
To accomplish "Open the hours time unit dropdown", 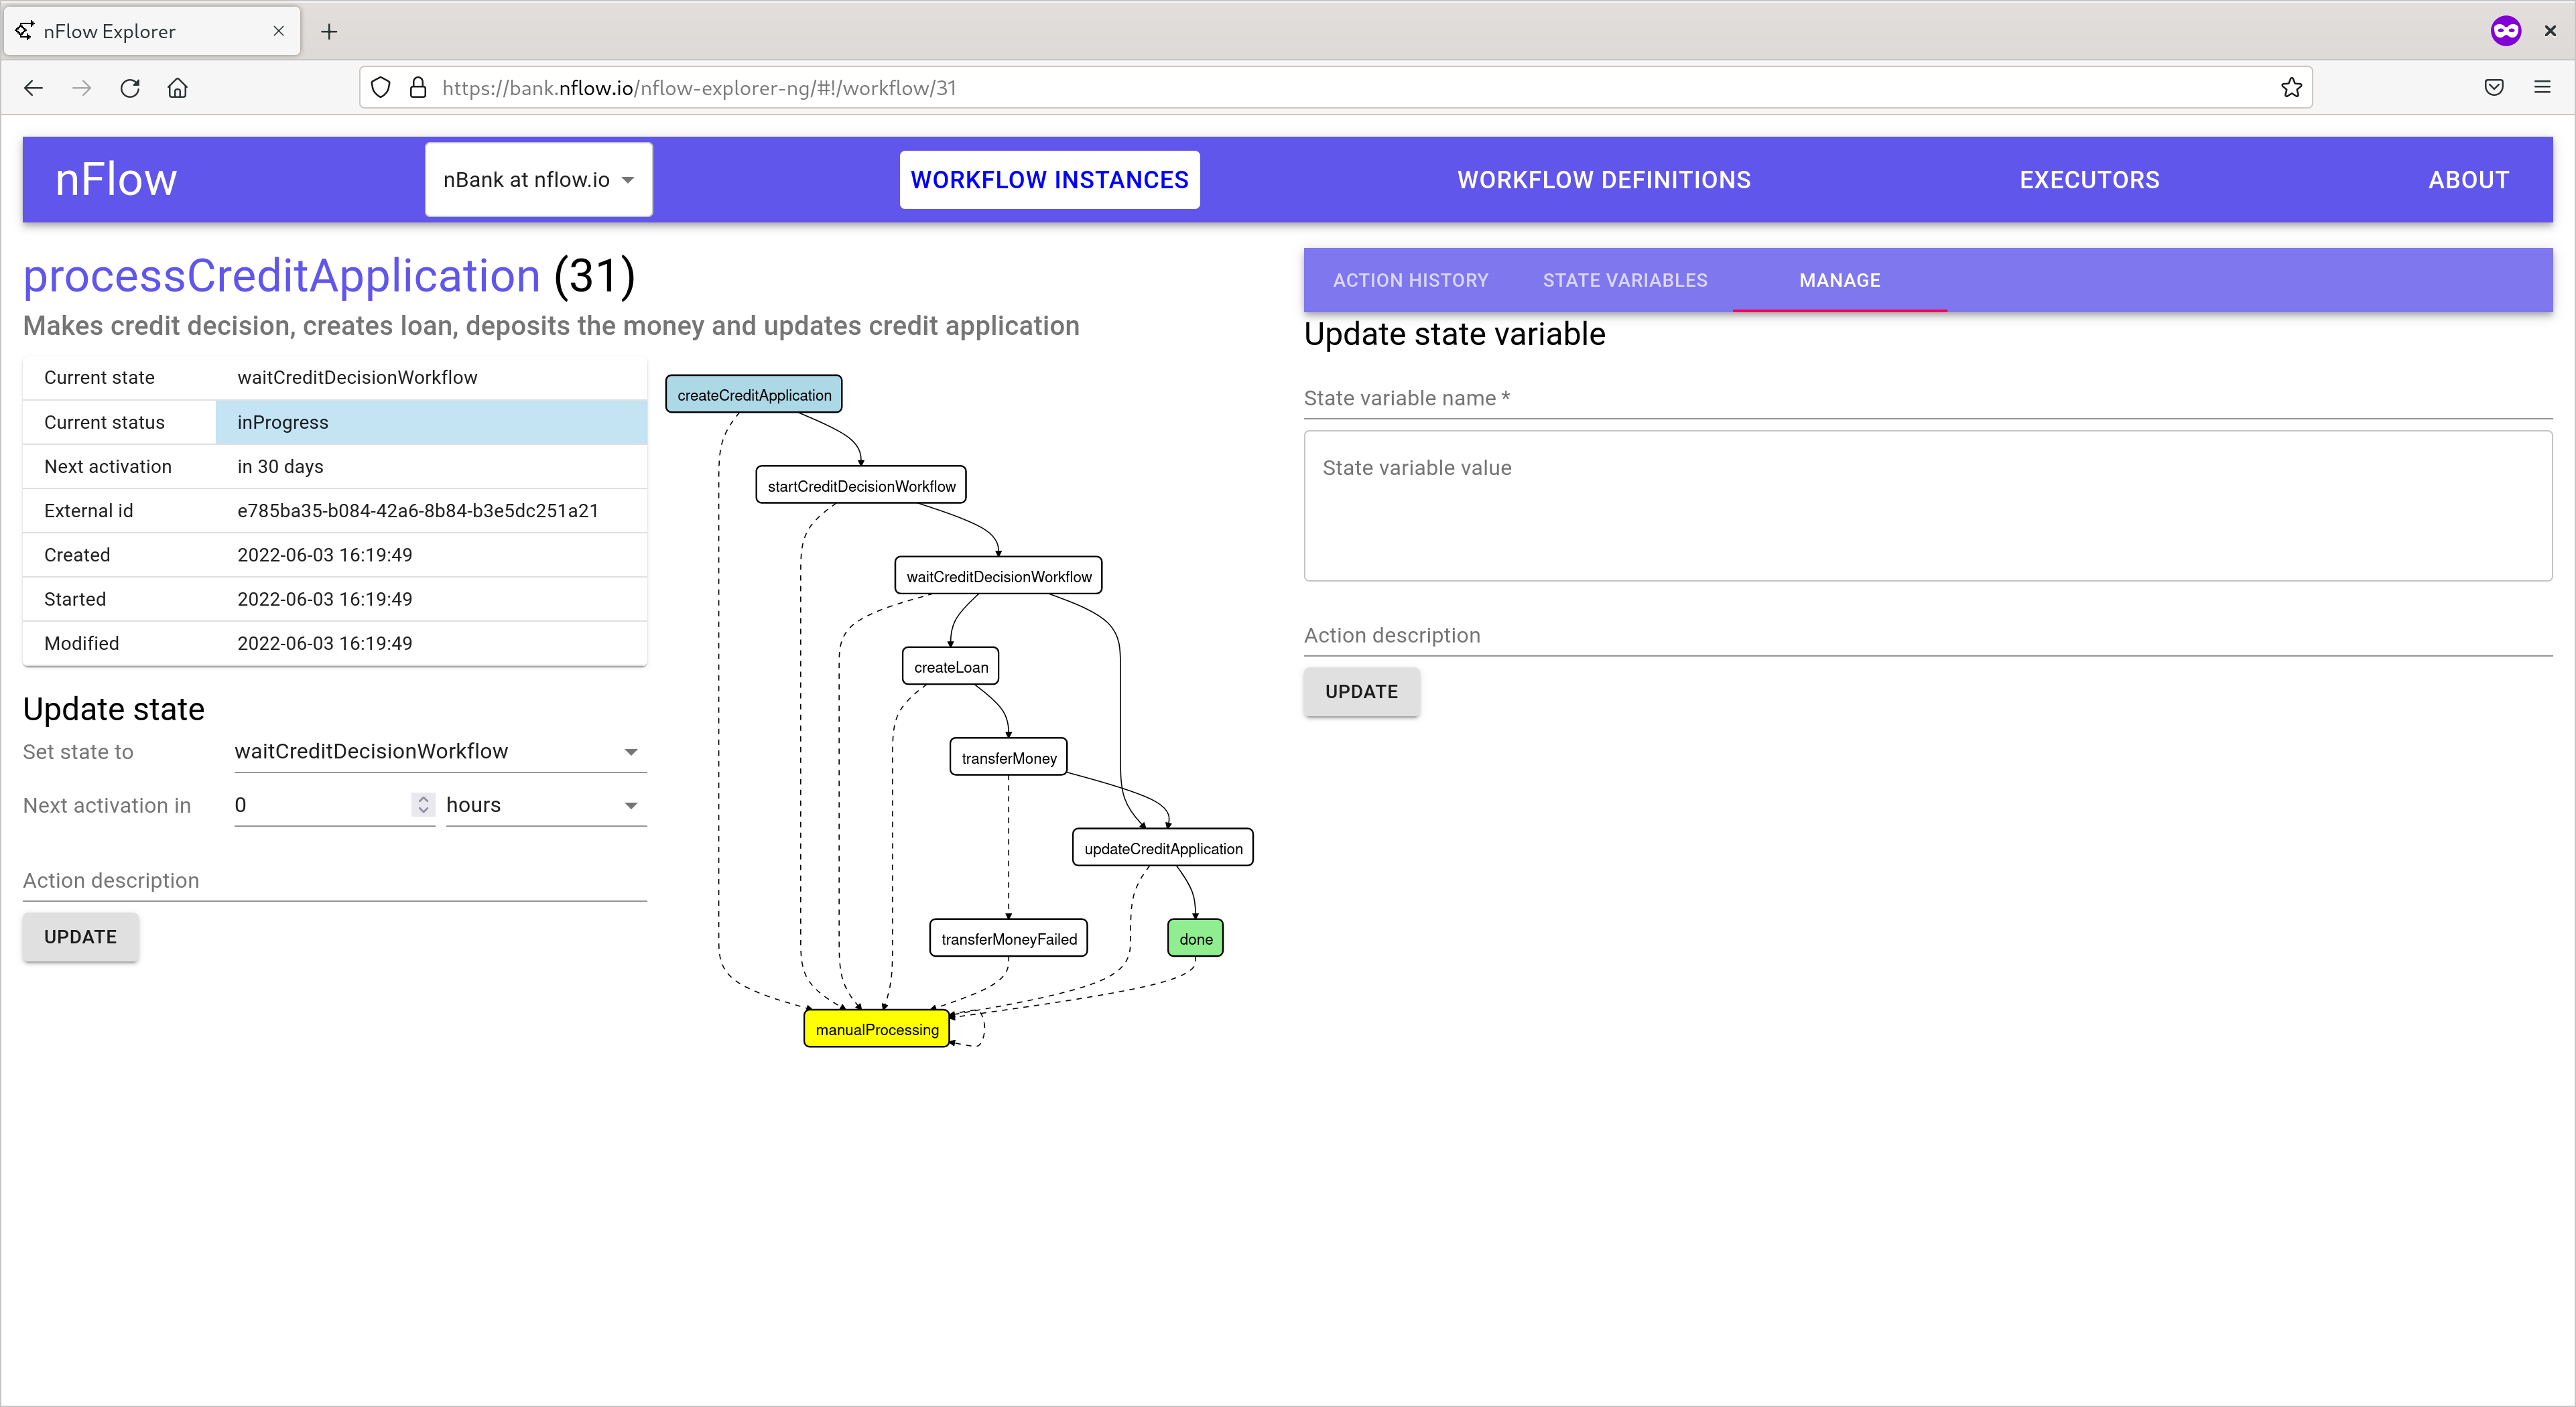I will (545, 806).
